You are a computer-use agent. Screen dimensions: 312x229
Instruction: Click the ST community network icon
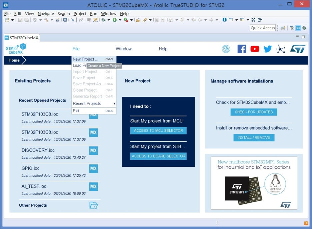281,49
